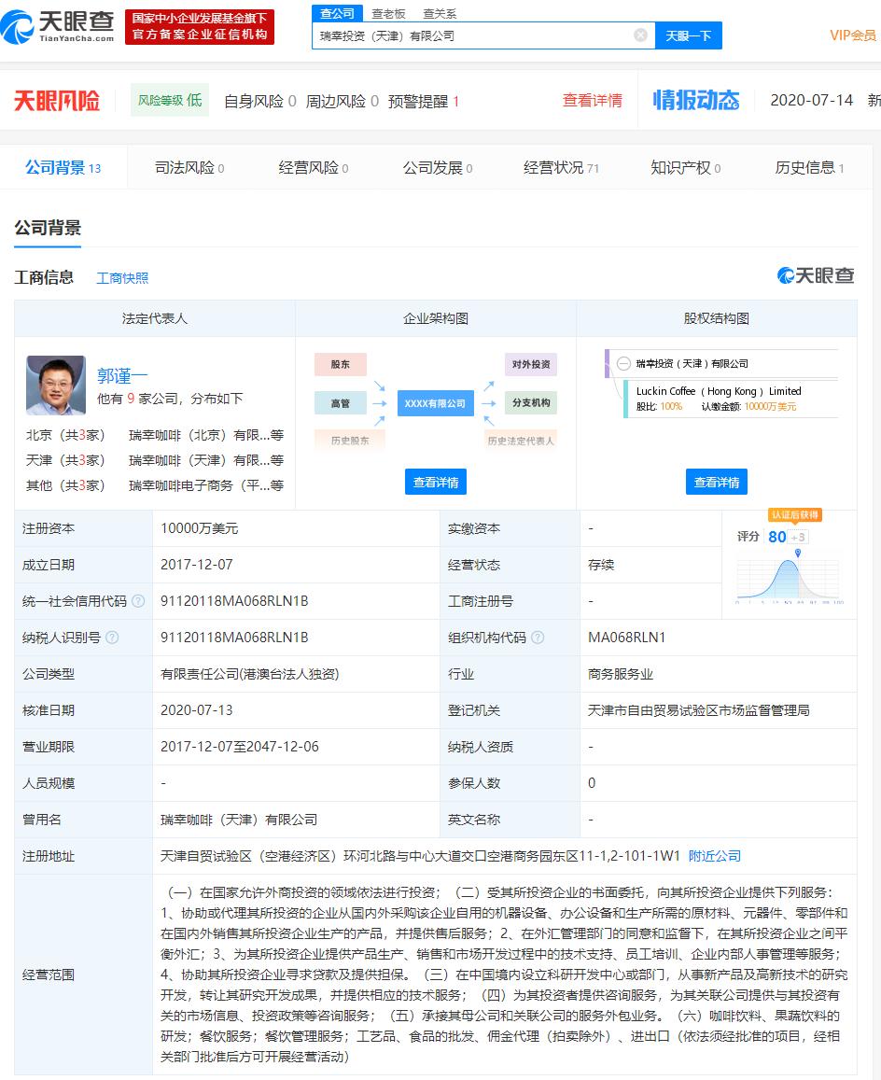The image size is (881, 1080).
Task: Click the registered capital value 10000万美元
Action: click(199, 527)
